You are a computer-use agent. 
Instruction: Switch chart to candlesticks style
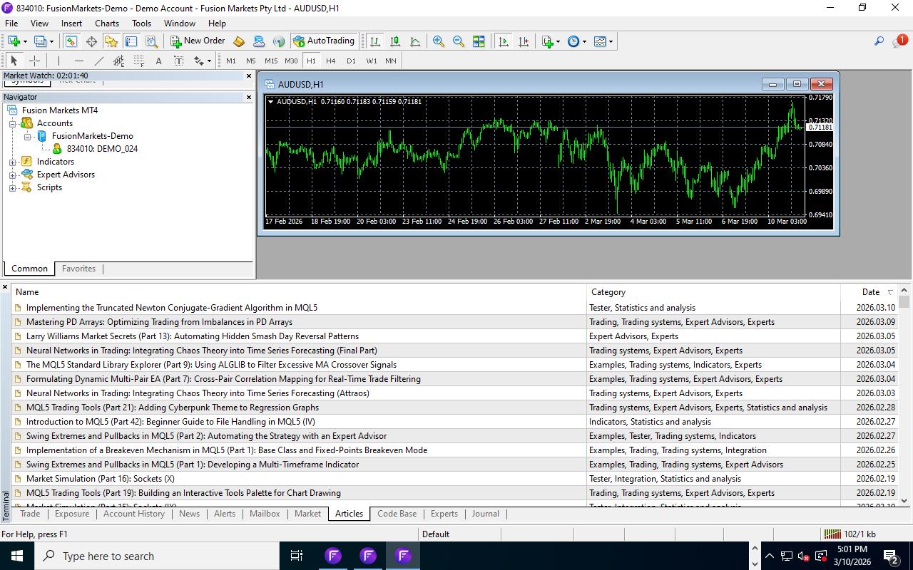click(x=395, y=41)
